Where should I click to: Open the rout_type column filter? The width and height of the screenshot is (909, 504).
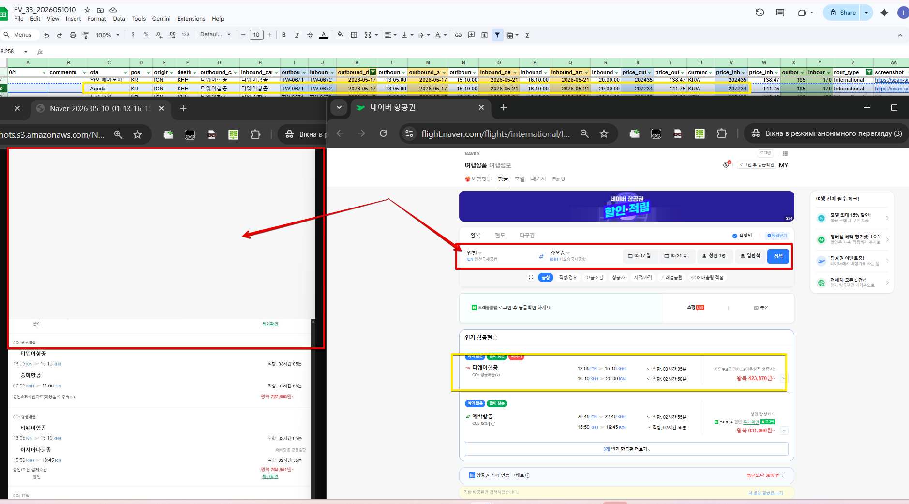click(x=869, y=72)
